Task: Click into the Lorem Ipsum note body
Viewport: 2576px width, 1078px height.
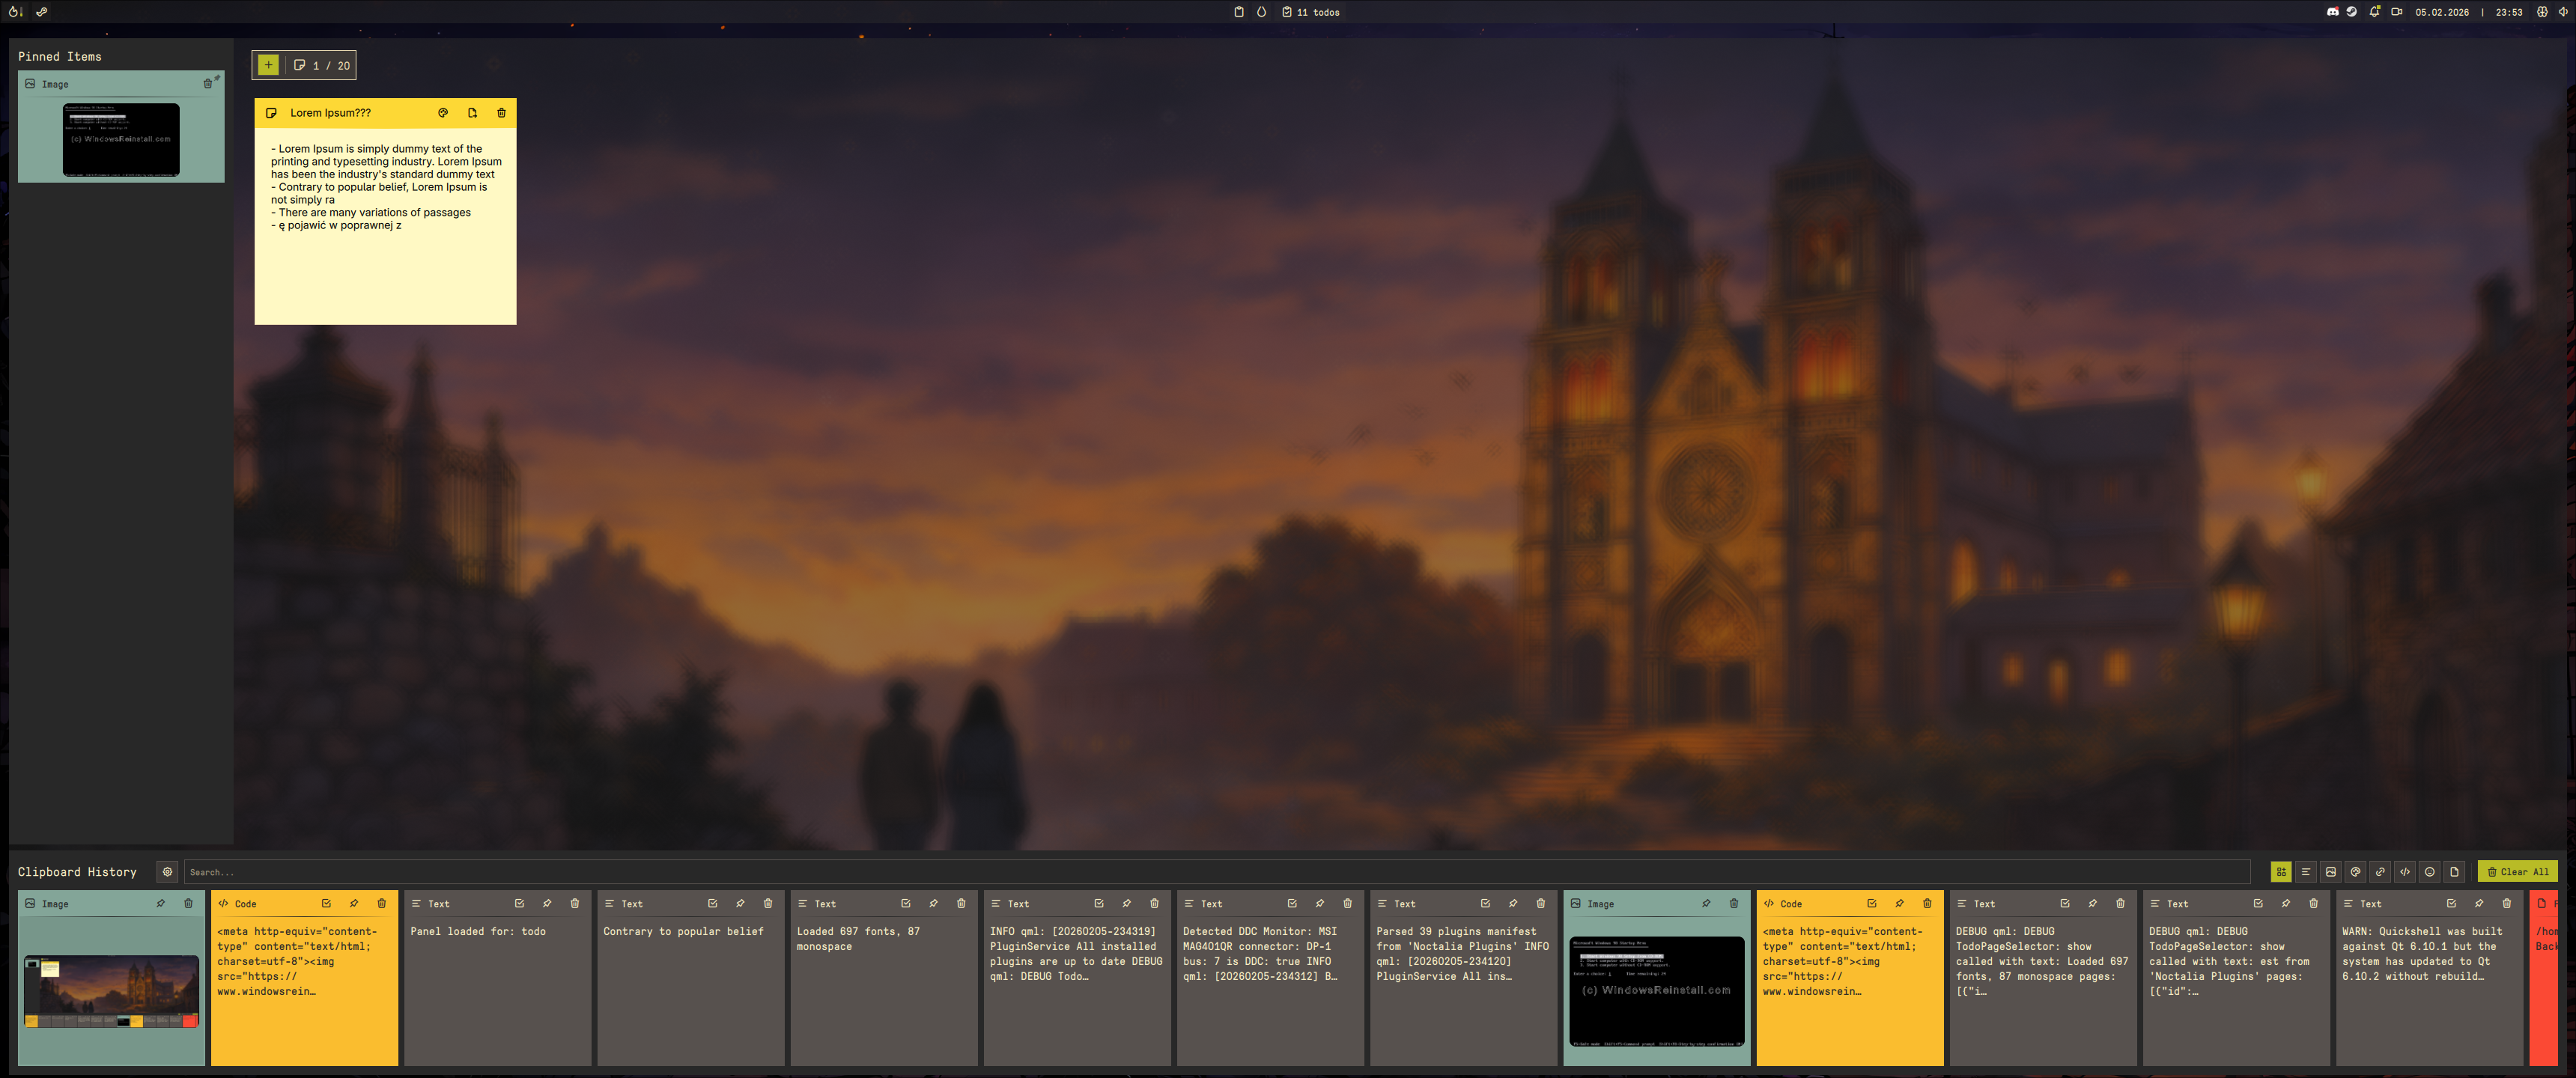Action: (x=385, y=226)
